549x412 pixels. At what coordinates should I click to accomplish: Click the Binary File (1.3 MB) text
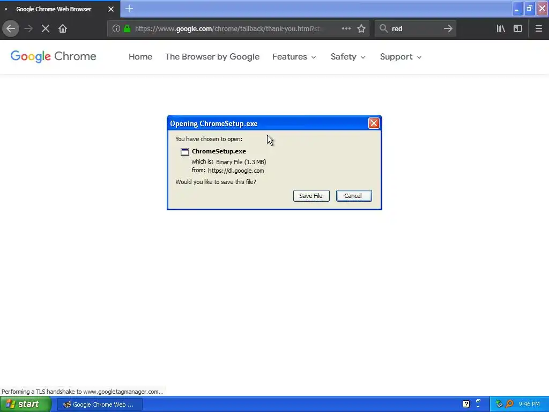pyautogui.click(x=241, y=162)
